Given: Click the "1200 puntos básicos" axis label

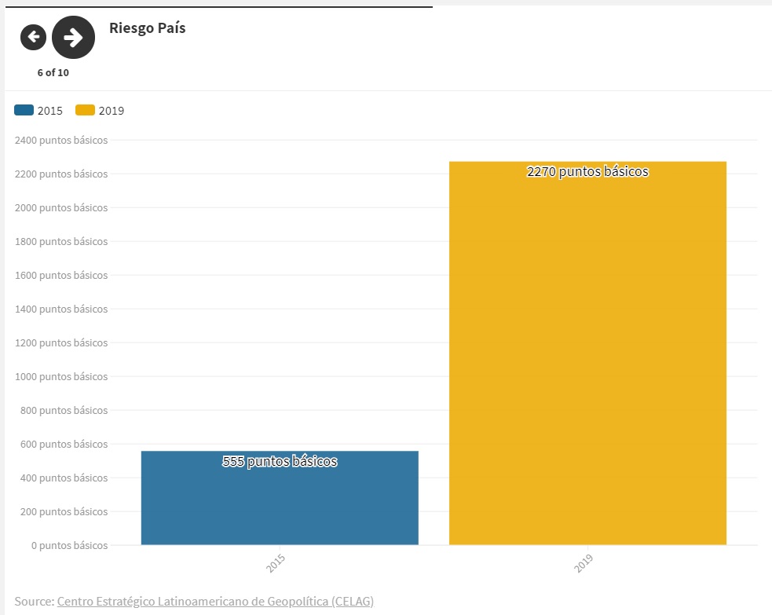Looking at the screenshot, I should pyautogui.click(x=61, y=343).
